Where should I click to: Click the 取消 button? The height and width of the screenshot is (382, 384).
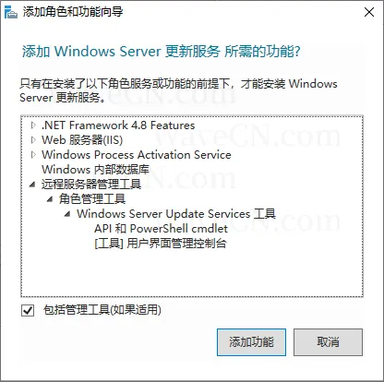tap(328, 342)
